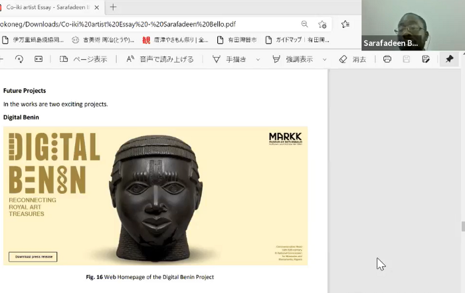Click the MARKK museum logo
This screenshot has height=293, width=465.
click(x=285, y=138)
